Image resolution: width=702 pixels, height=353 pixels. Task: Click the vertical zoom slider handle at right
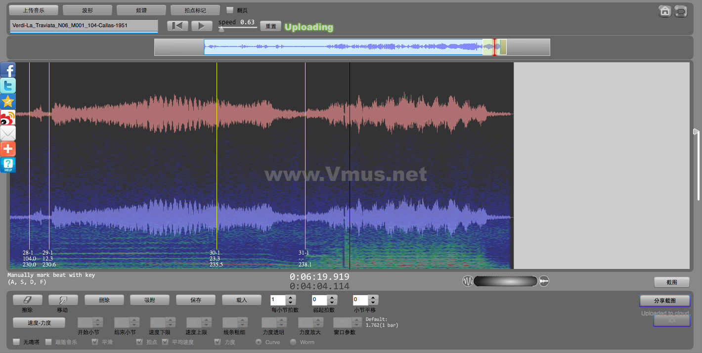pyautogui.click(x=696, y=131)
